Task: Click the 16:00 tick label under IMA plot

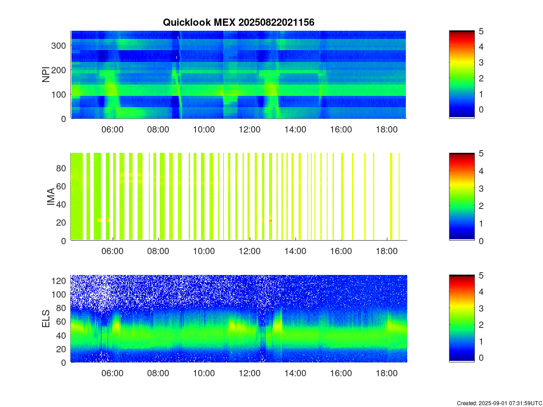Action: point(341,251)
